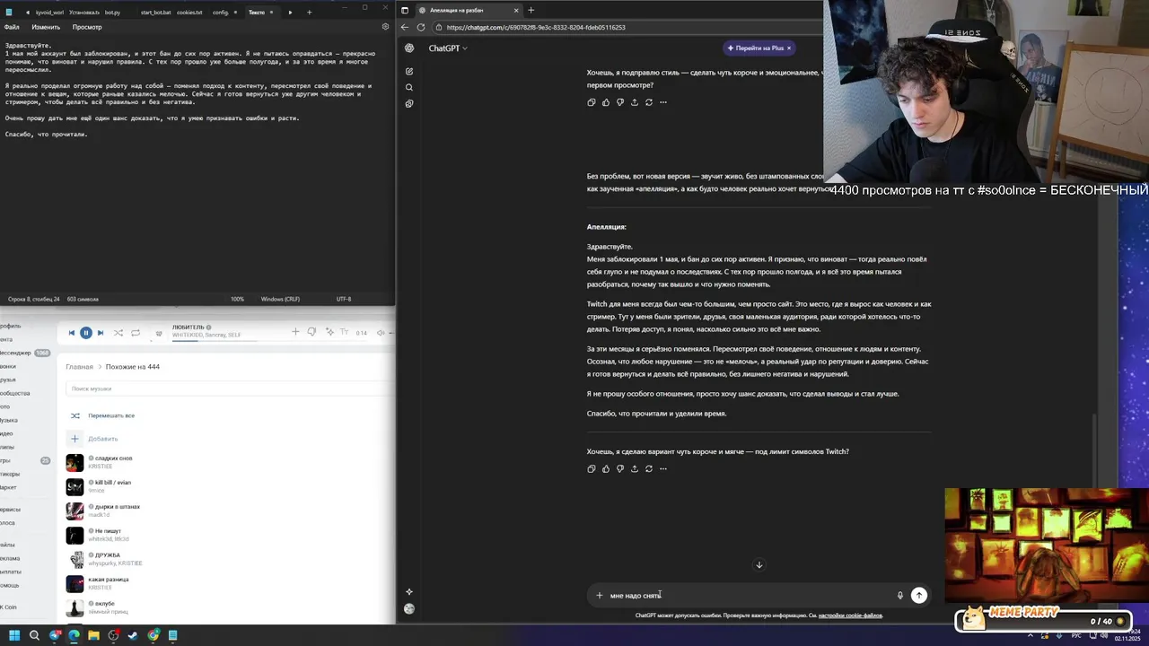The image size is (1149, 646).
Task: Dislike the current VK track
Action: (311, 332)
